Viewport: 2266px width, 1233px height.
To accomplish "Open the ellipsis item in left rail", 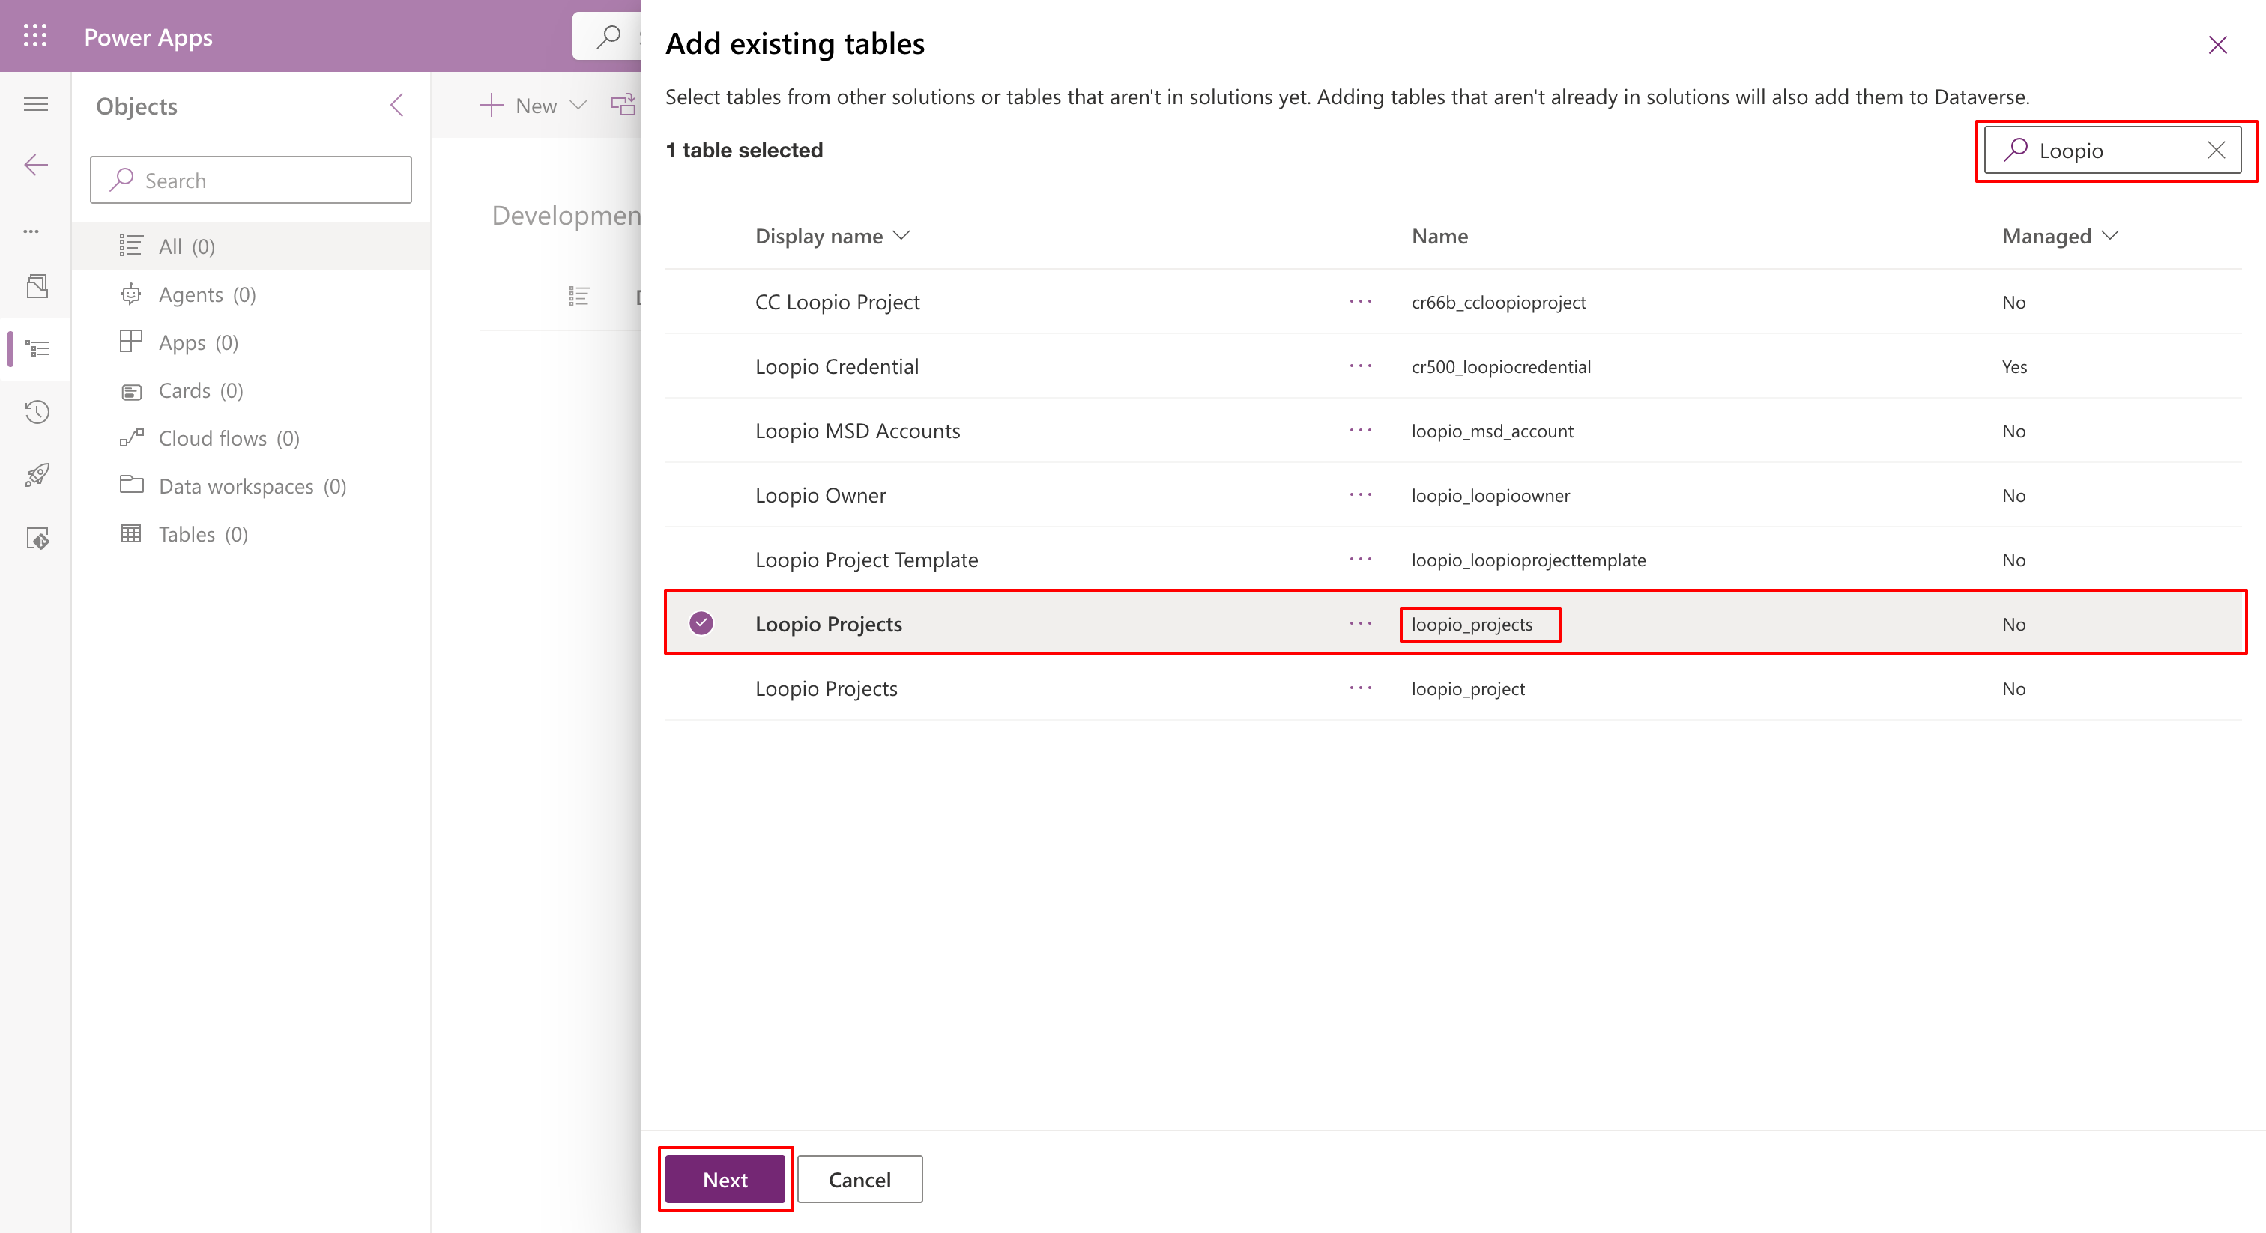I will pyautogui.click(x=31, y=231).
